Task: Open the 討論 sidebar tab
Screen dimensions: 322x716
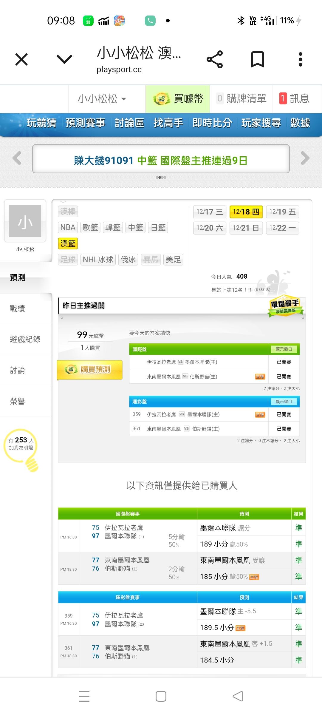Action: (x=26, y=371)
